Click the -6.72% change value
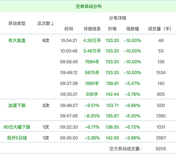176x154 pixels. (132, 127)
